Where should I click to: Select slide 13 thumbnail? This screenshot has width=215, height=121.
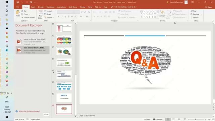tap(64, 51)
